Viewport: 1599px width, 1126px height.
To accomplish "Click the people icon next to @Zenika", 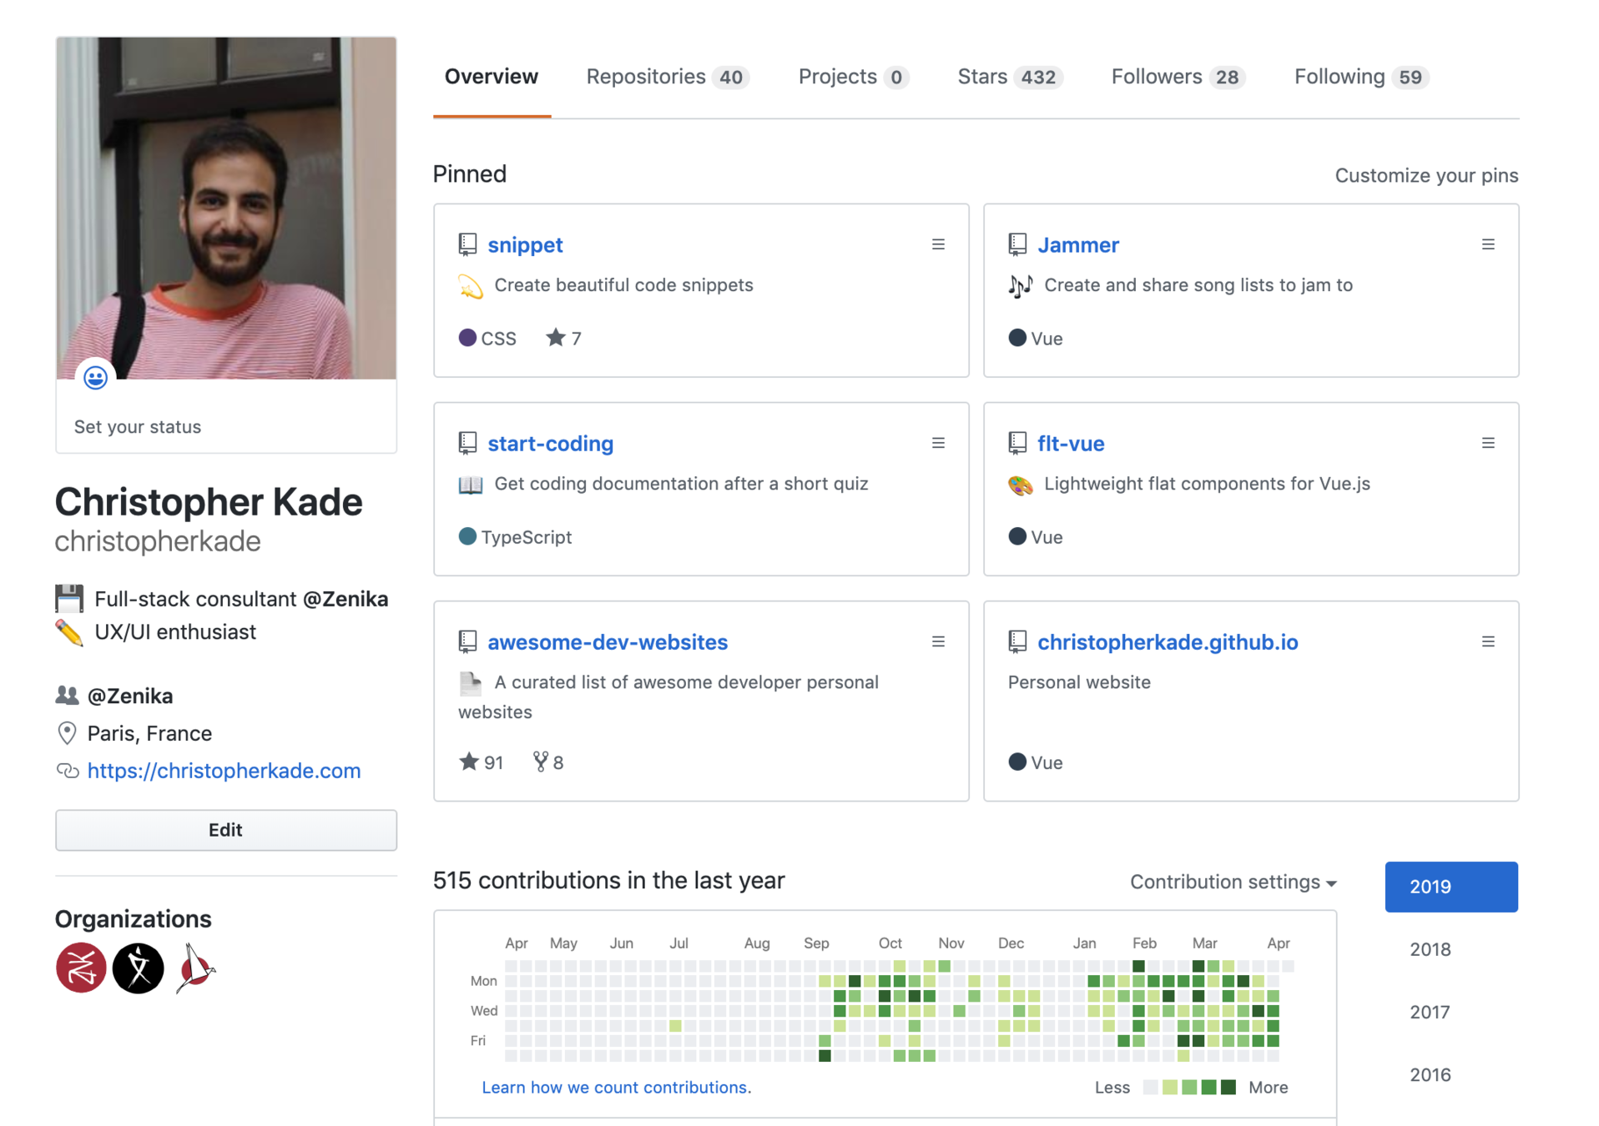I will 67,695.
